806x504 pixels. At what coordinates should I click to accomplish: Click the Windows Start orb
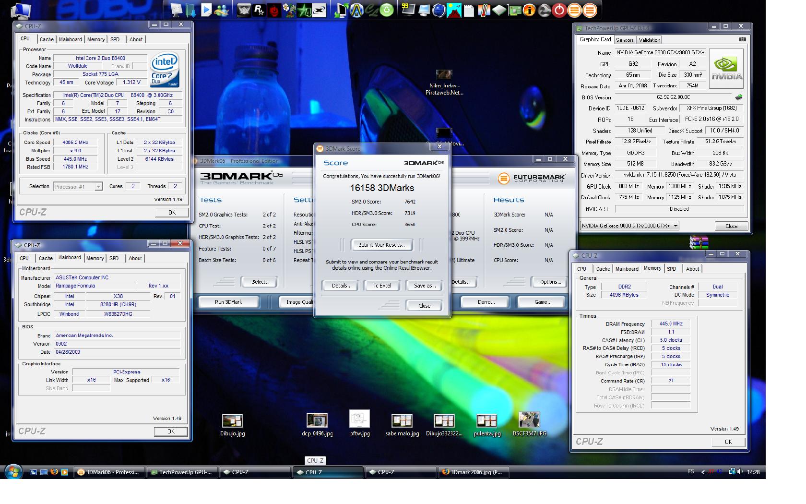pyautogui.click(x=13, y=471)
